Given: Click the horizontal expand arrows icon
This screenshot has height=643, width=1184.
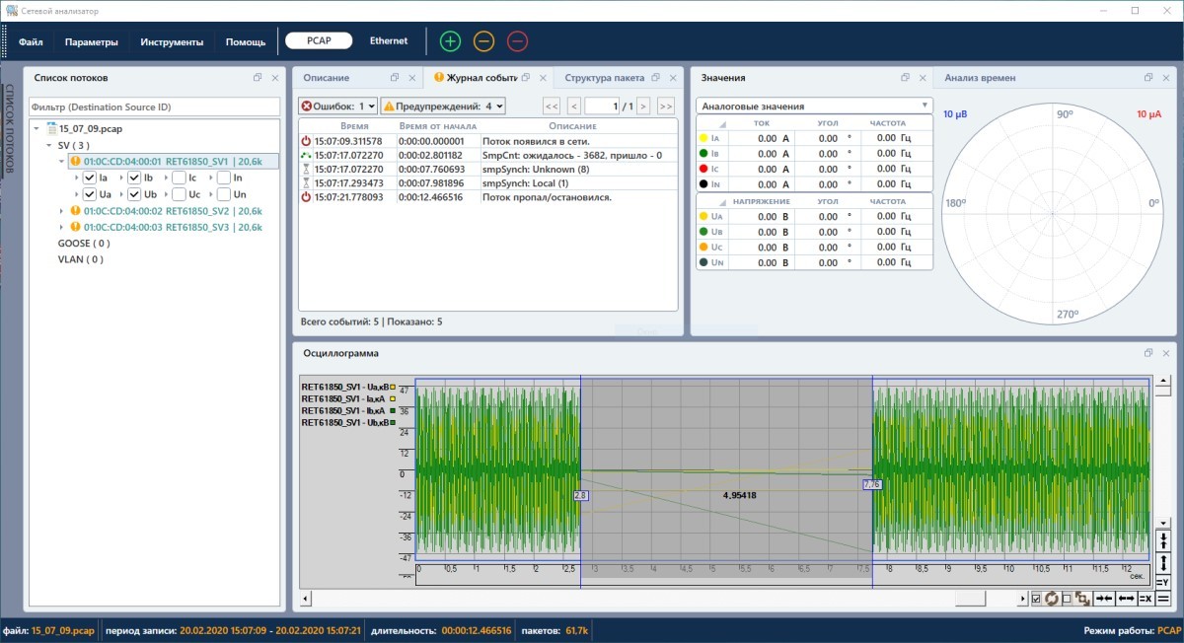Looking at the screenshot, I should [x=1126, y=599].
